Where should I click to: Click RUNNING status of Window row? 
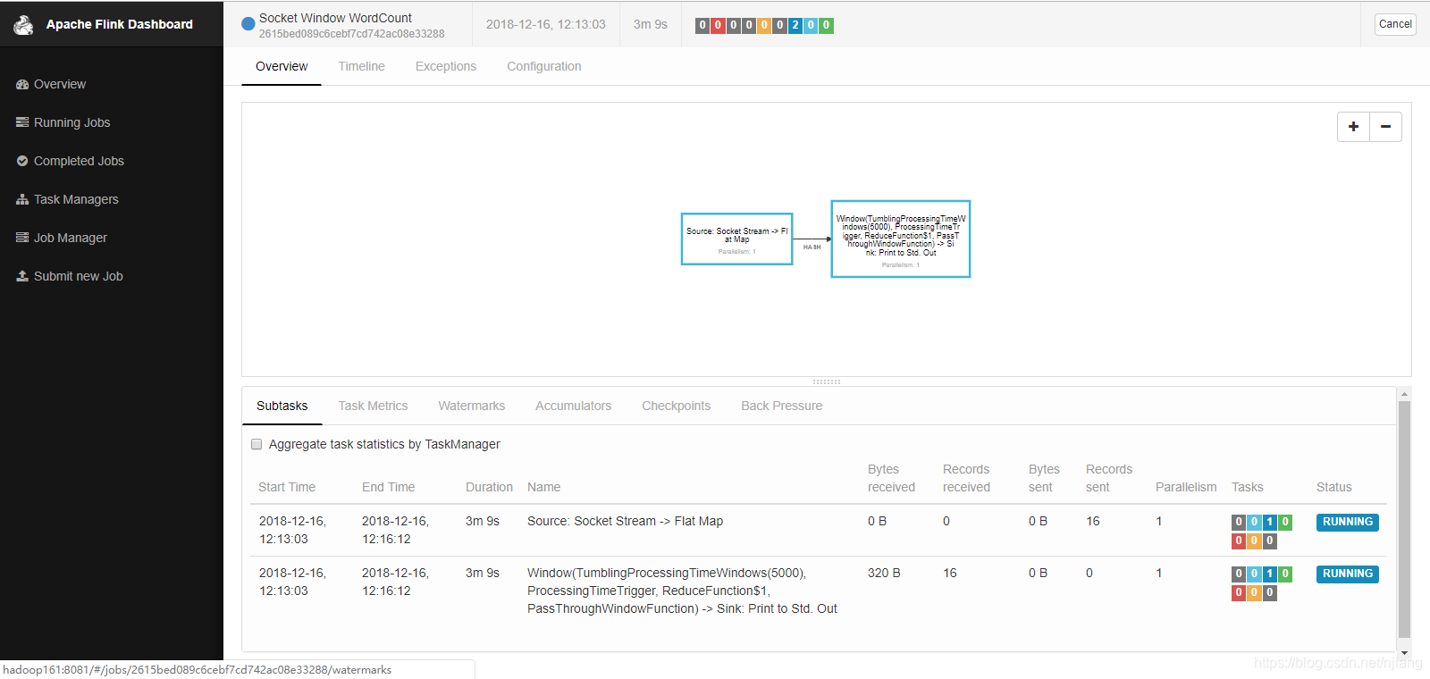pyautogui.click(x=1348, y=574)
